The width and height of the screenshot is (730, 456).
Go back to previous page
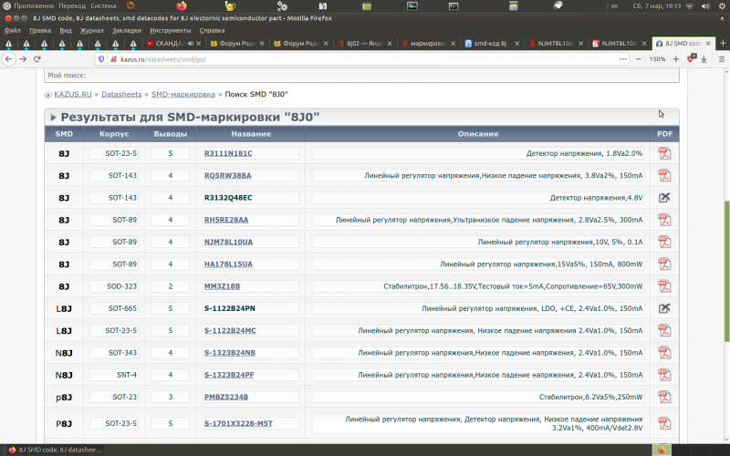coord(9,59)
